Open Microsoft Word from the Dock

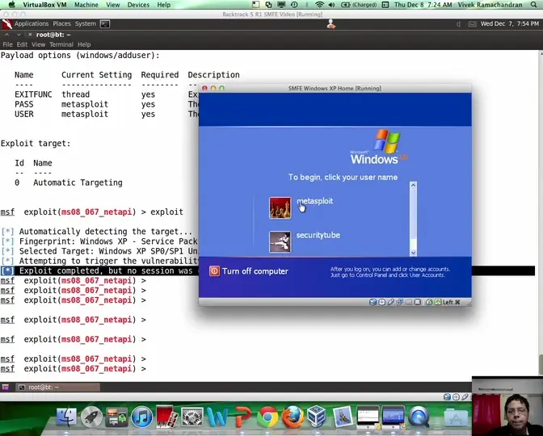[217, 417]
